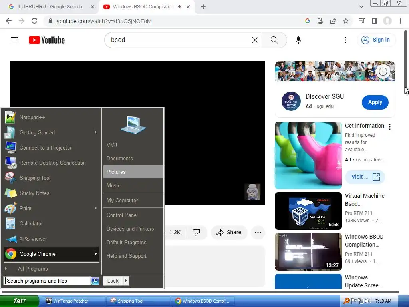
Task: Open the VM1 user folder
Action: [x=133, y=145]
